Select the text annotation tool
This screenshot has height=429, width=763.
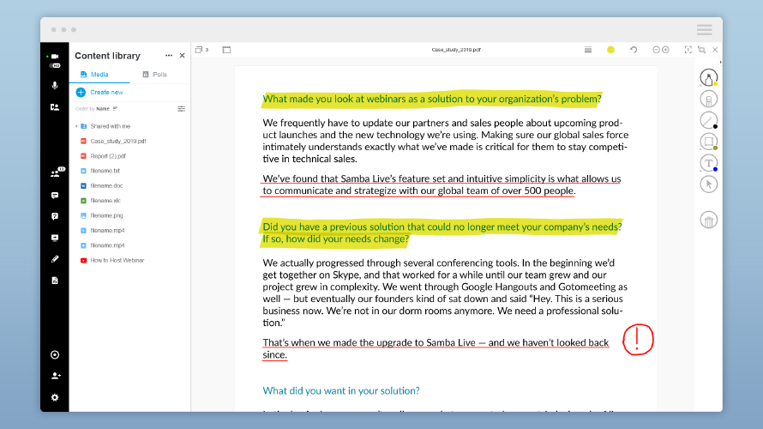click(708, 163)
